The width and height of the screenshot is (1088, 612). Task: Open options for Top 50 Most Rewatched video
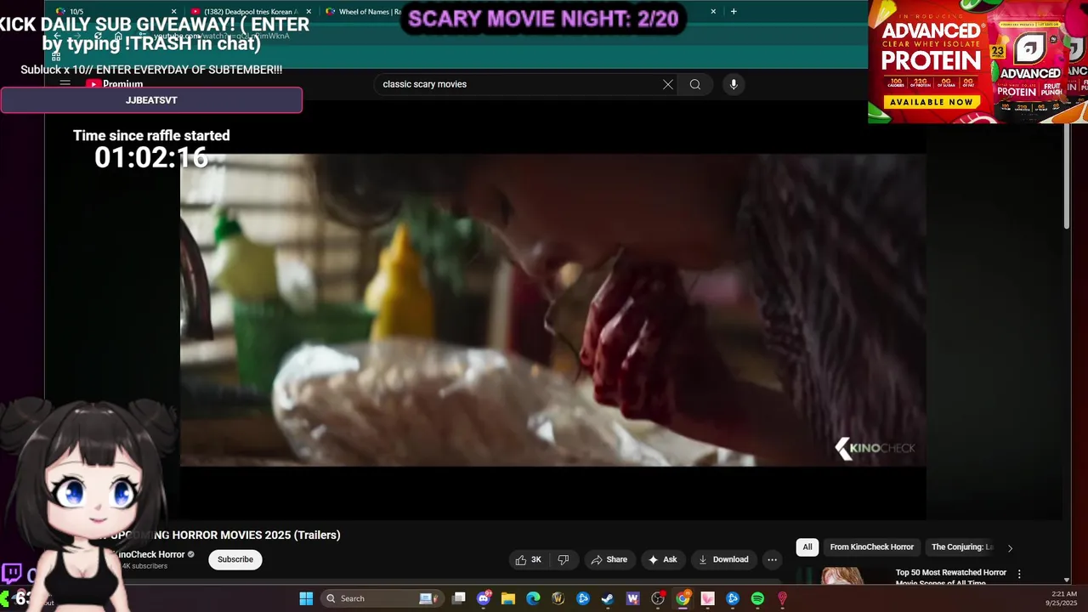pyautogui.click(x=1019, y=575)
